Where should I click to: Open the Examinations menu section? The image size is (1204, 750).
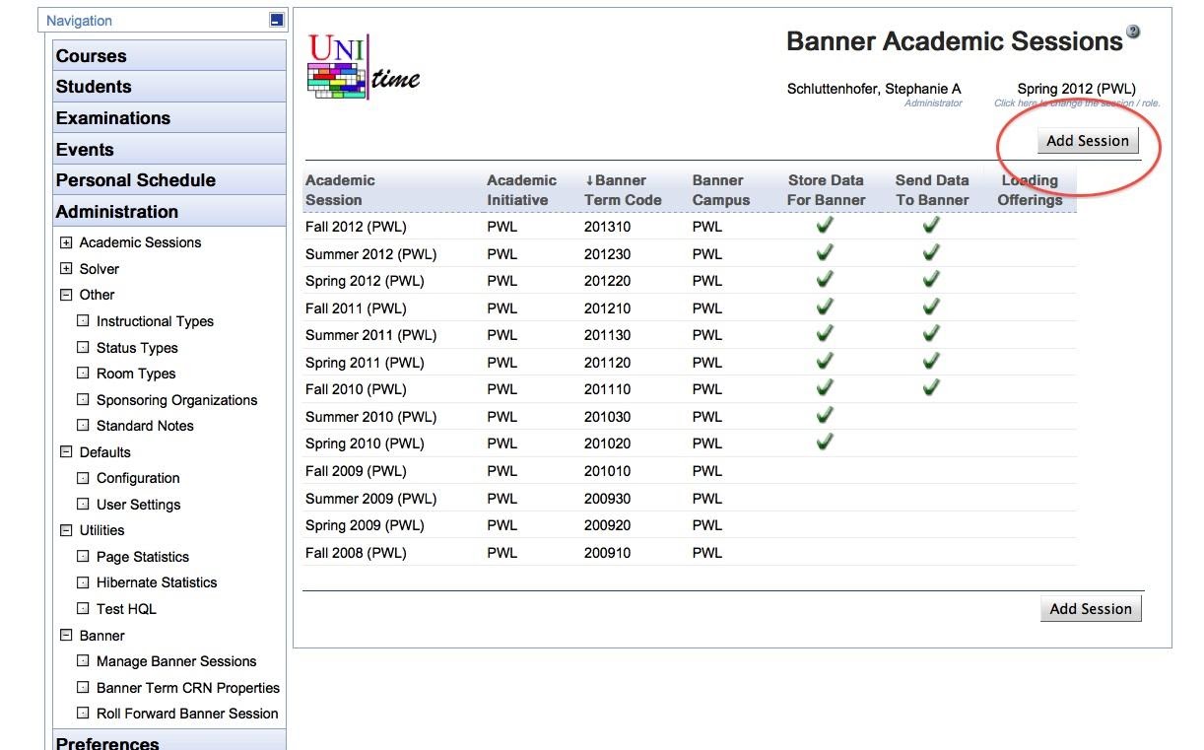(169, 118)
